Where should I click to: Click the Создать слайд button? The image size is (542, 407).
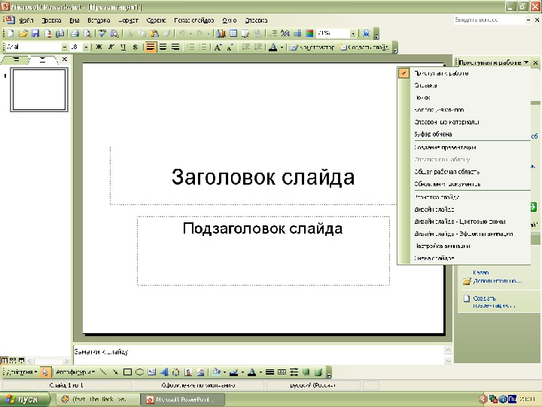(364, 47)
